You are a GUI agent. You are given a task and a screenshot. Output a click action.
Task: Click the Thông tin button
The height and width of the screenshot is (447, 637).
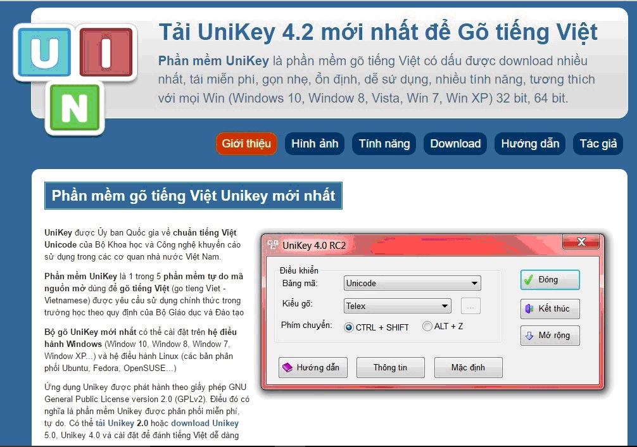pos(390,367)
